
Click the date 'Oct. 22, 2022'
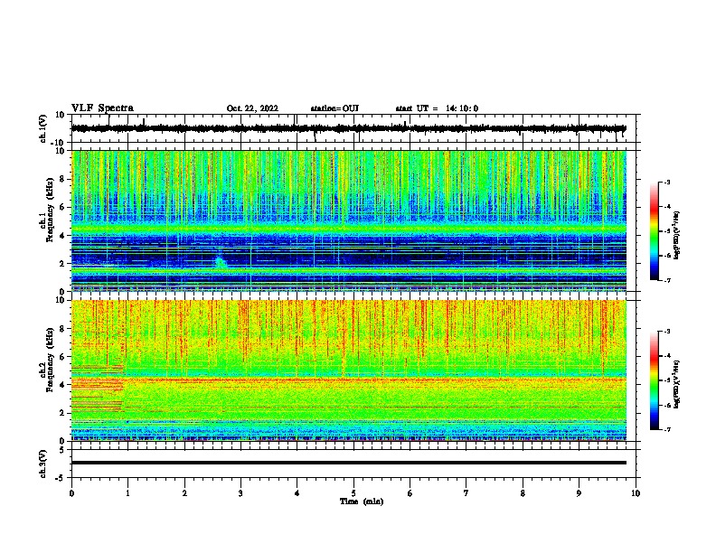[252, 108]
